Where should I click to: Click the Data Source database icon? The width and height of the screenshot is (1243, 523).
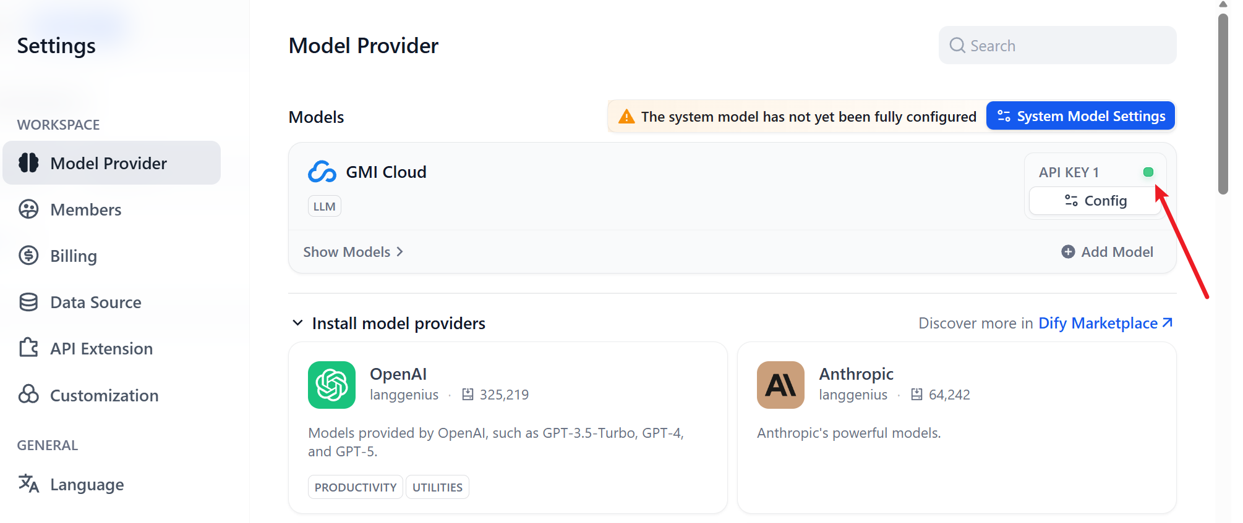point(28,302)
